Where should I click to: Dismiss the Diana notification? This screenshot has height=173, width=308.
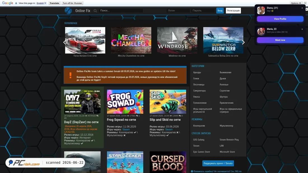point(302,8)
